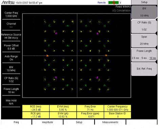
Task: Set Frame Length to 2.5 ms
Action: pos(135,58)
